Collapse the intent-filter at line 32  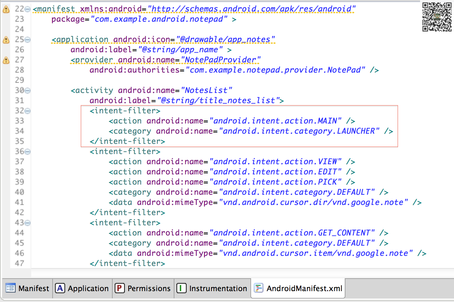(28, 111)
